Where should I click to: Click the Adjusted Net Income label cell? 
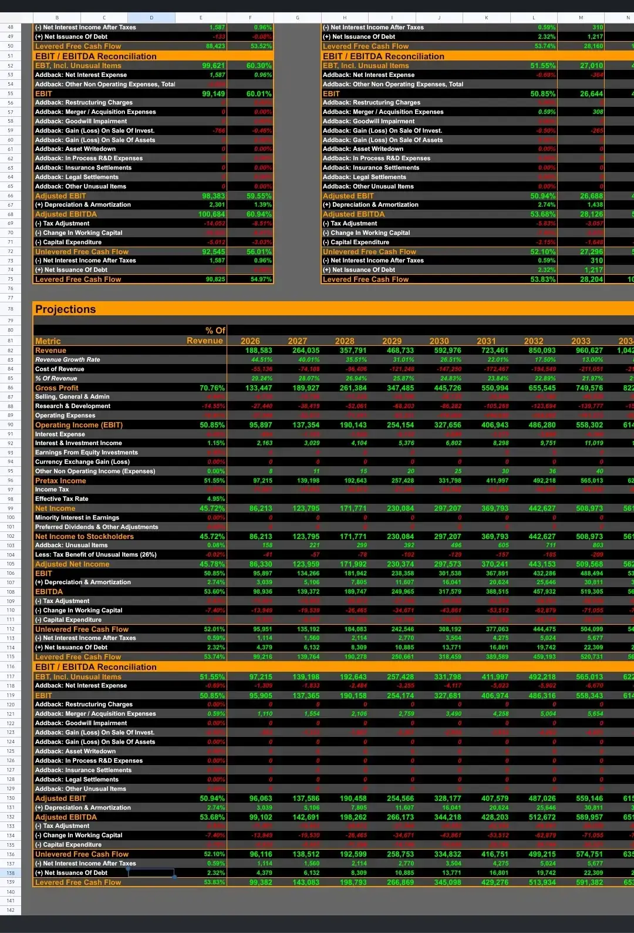pos(72,564)
